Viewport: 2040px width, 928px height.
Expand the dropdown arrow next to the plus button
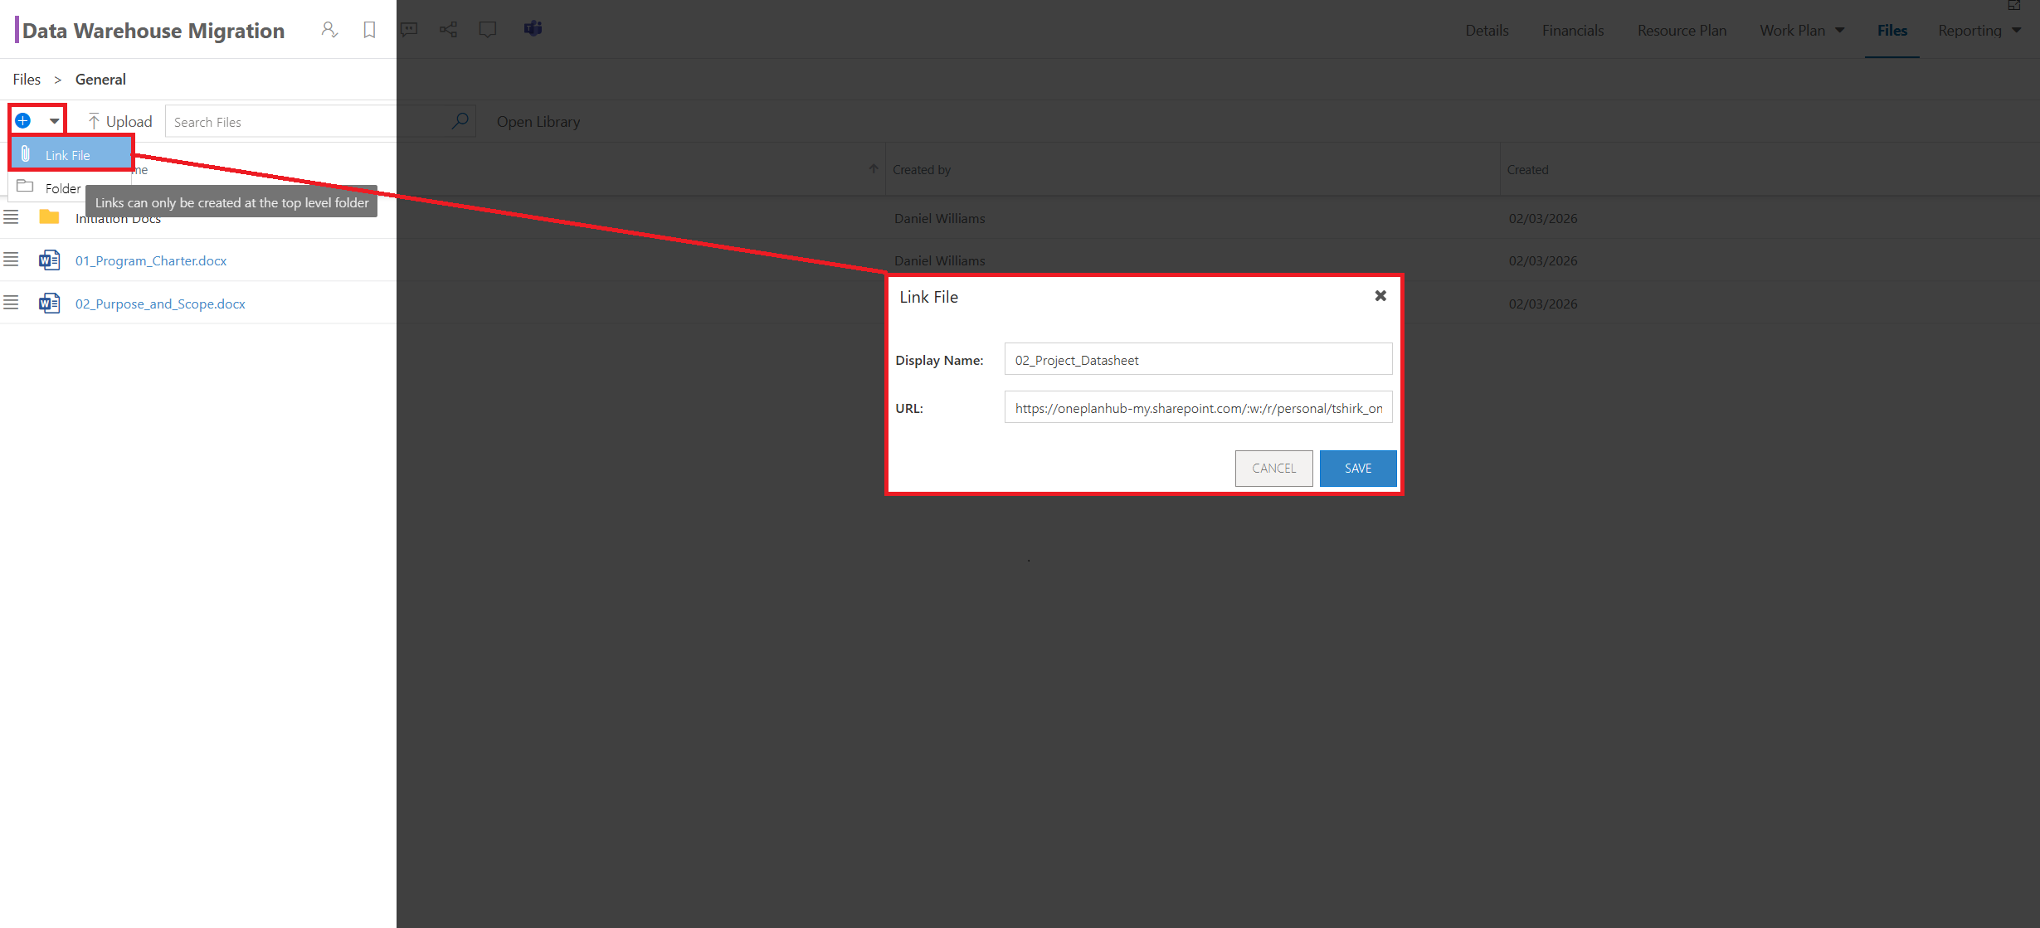pyautogui.click(x=52, y=119)
